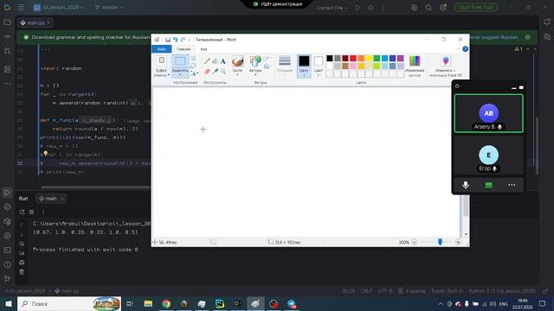Open the Brushes tool in Paint

[x=237, y=66]
